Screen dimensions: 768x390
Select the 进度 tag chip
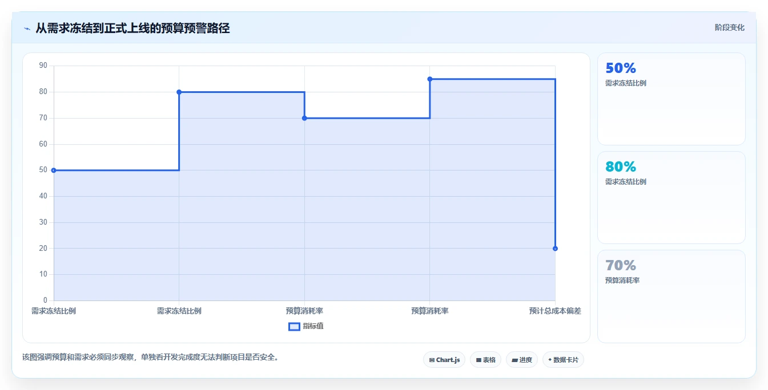(521, 360)
